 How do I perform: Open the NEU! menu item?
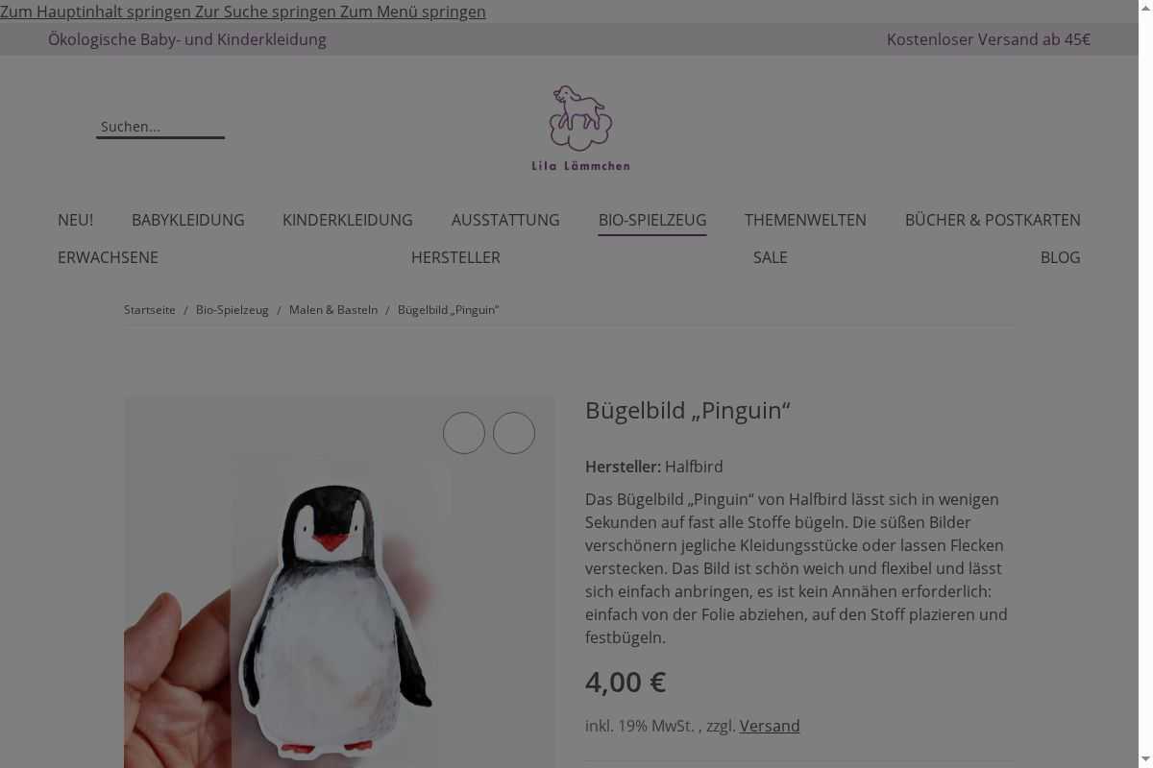pos(75,220)
